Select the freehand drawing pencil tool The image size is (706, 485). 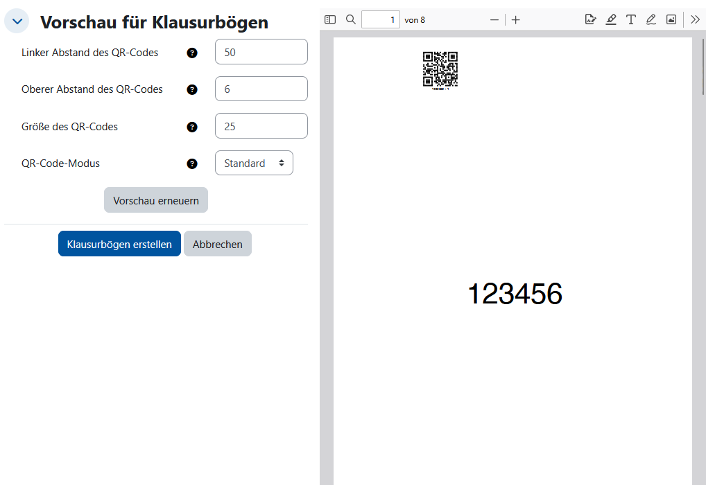pos(651,19)
